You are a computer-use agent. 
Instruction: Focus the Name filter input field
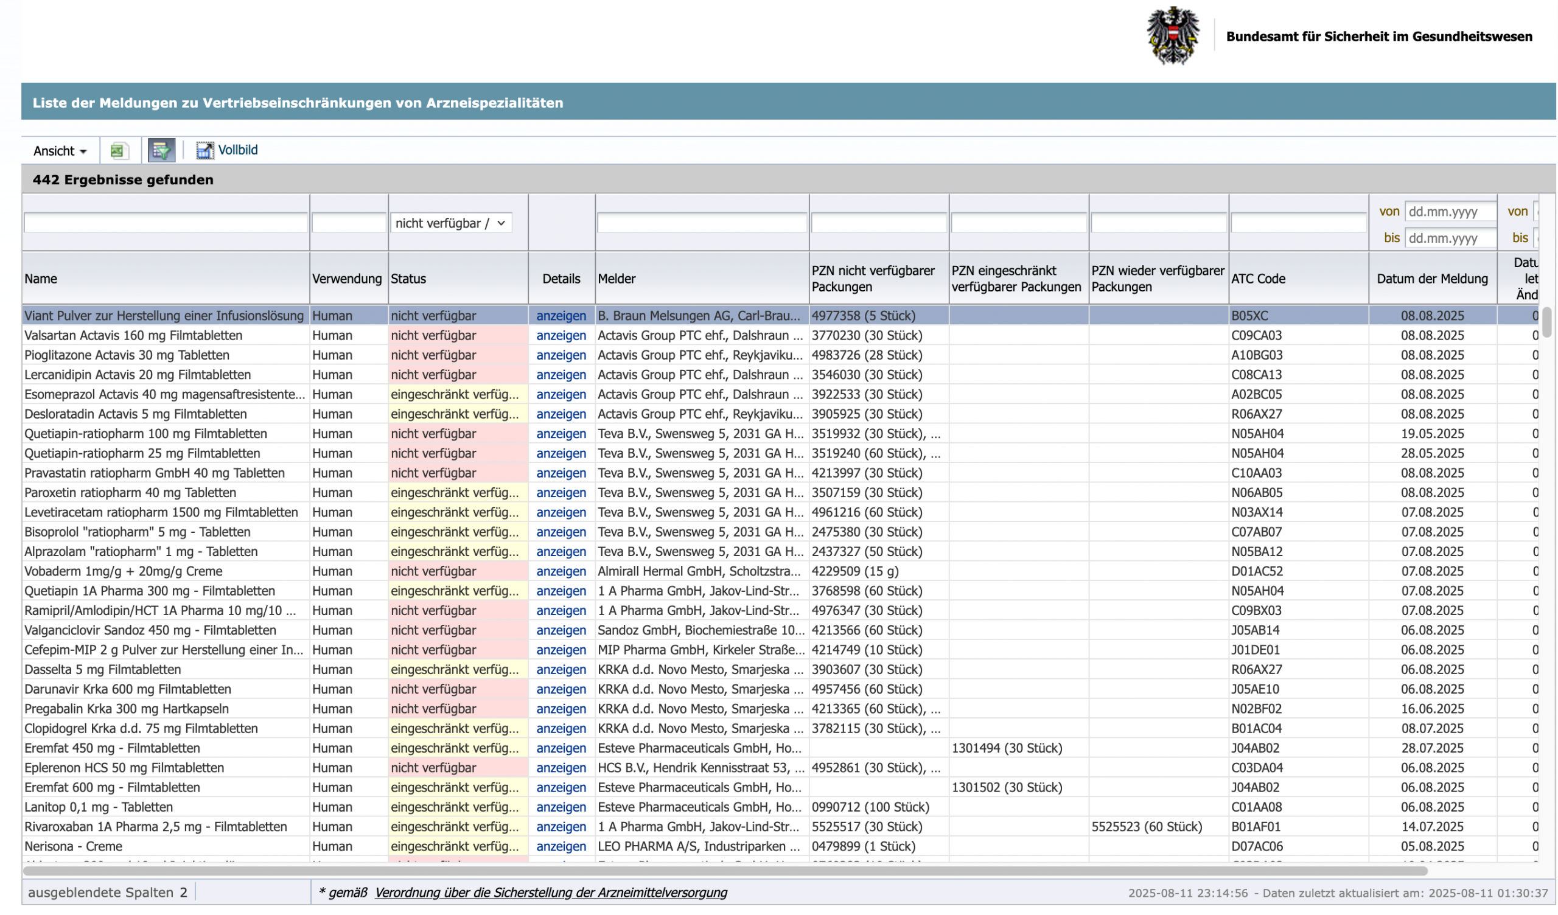coord(166,223)
